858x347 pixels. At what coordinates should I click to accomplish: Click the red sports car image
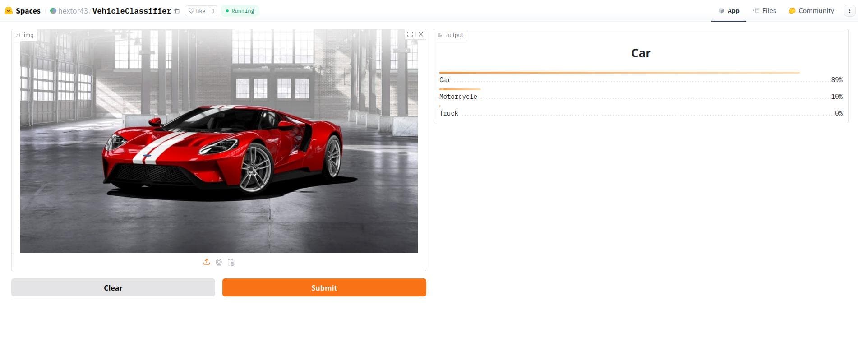219,141
